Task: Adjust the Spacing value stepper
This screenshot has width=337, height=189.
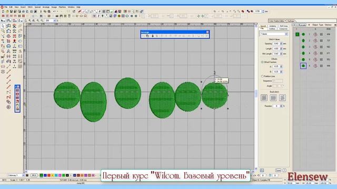Action: coord(281,44)
